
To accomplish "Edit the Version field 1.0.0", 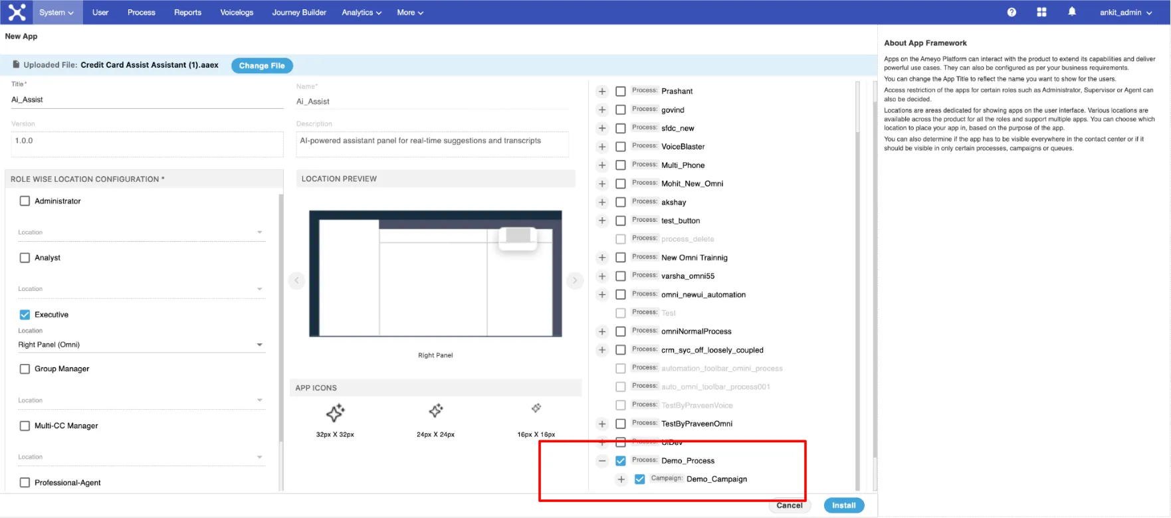I will pyautogui.click(x=147, y=144).
